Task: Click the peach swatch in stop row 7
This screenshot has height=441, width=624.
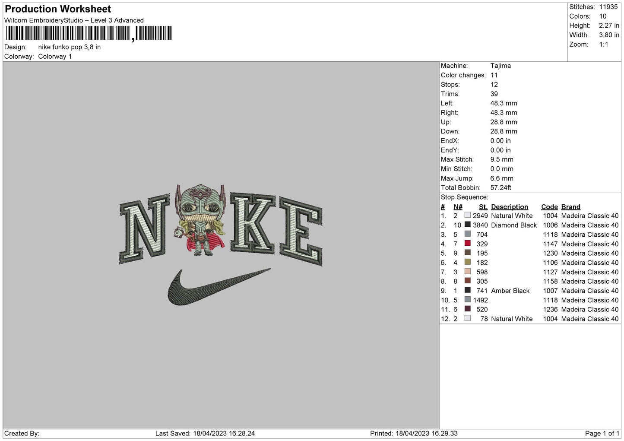Action: (x=467, y=272)
